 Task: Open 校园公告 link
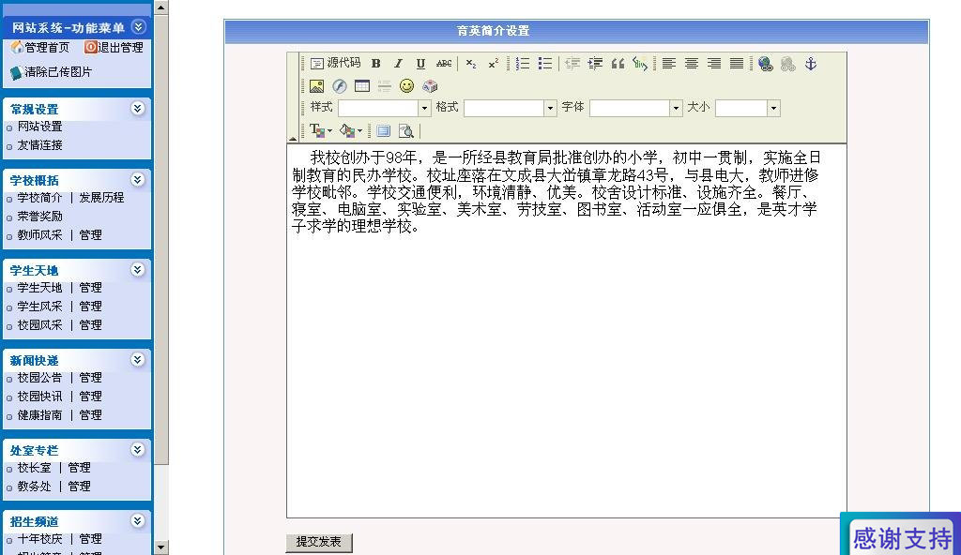point(39,378)
